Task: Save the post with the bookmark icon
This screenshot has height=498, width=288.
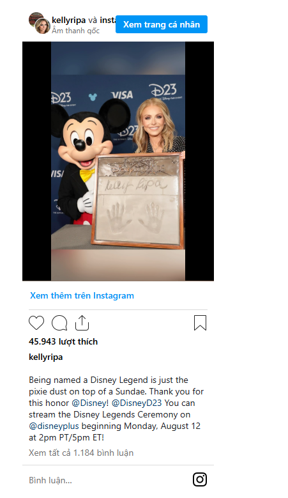Action: click(x=200, y=323)
